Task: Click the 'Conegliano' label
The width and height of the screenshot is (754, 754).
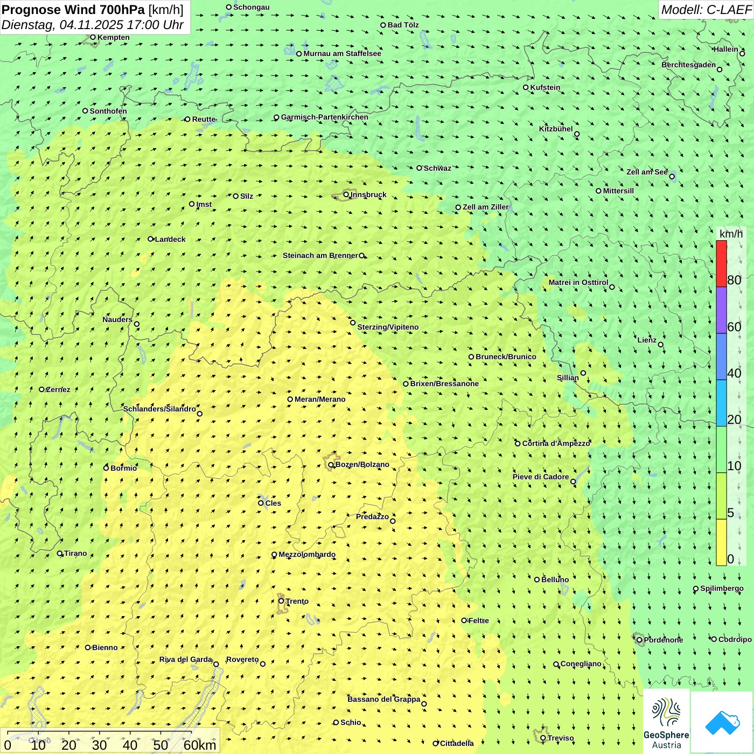Action: (x=581, y=664)
